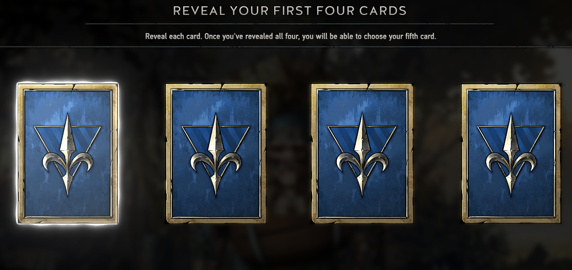Click the white glowing border of the selected card
572x270 pixels.
coord(67,83)
